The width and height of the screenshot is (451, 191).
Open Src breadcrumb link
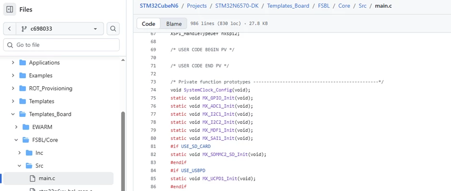[362, 6]
